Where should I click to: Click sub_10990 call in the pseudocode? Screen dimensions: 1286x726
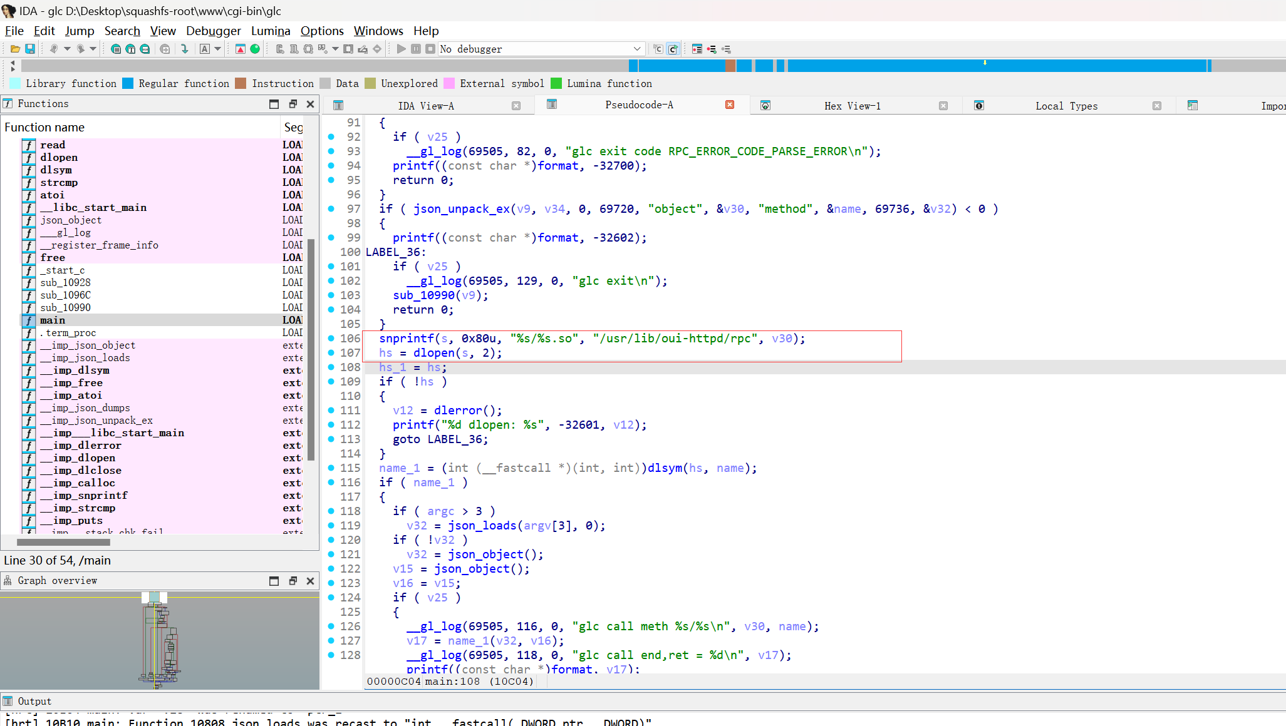[x=423, y=295]
